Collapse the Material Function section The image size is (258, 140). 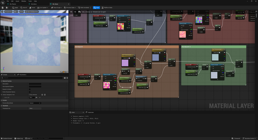click(x=1, y=81)
